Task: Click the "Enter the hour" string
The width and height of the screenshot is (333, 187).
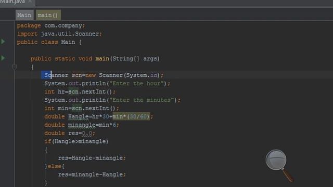Action: (x=136, y=84)
